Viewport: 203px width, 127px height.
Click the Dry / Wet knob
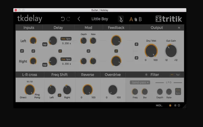point(151,50)
